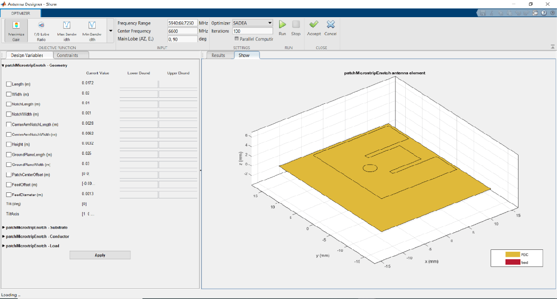Collapse the patchMicrostripEnotch Geometry section
This screenshot has height=299, width=557.
click(x=3, y=66)
